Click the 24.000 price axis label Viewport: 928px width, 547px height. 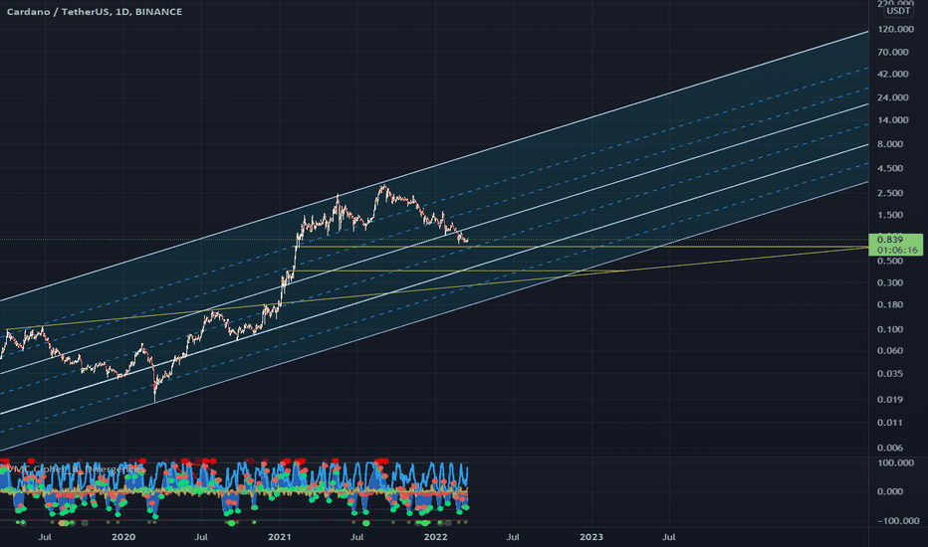(x=894, y=97)
